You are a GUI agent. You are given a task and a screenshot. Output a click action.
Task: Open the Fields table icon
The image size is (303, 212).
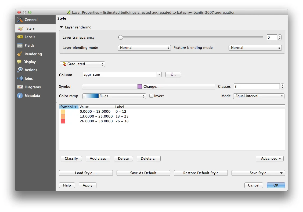pyautogui.click(x=20, y=45)
